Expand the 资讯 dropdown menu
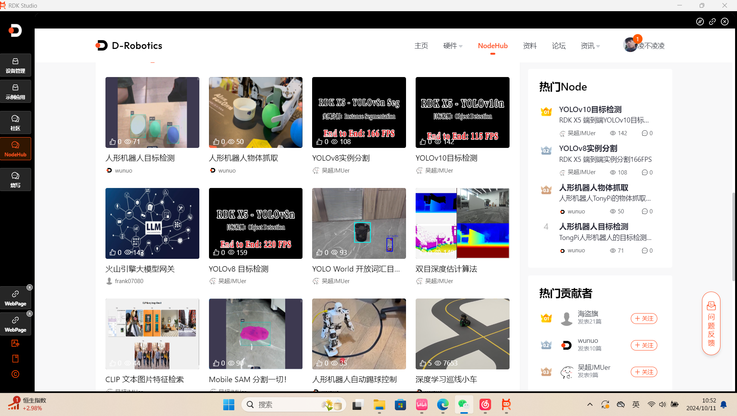This screenshot has height=416, width=737. pyautogui.click(x=590, y=45)
